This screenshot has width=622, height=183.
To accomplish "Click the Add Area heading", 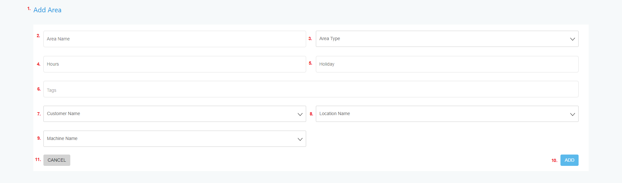I will [47, 10].
